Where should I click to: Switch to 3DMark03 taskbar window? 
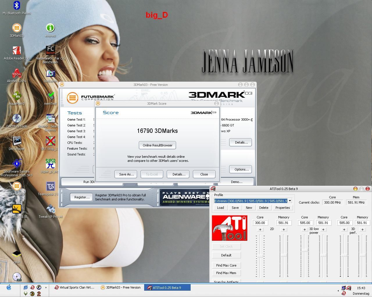(x=121, y=287)
